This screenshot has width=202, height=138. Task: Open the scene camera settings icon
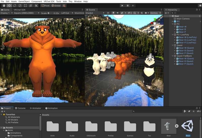coord(146,13)
